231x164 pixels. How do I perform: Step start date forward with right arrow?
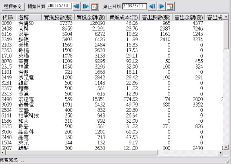coord(86,7)
